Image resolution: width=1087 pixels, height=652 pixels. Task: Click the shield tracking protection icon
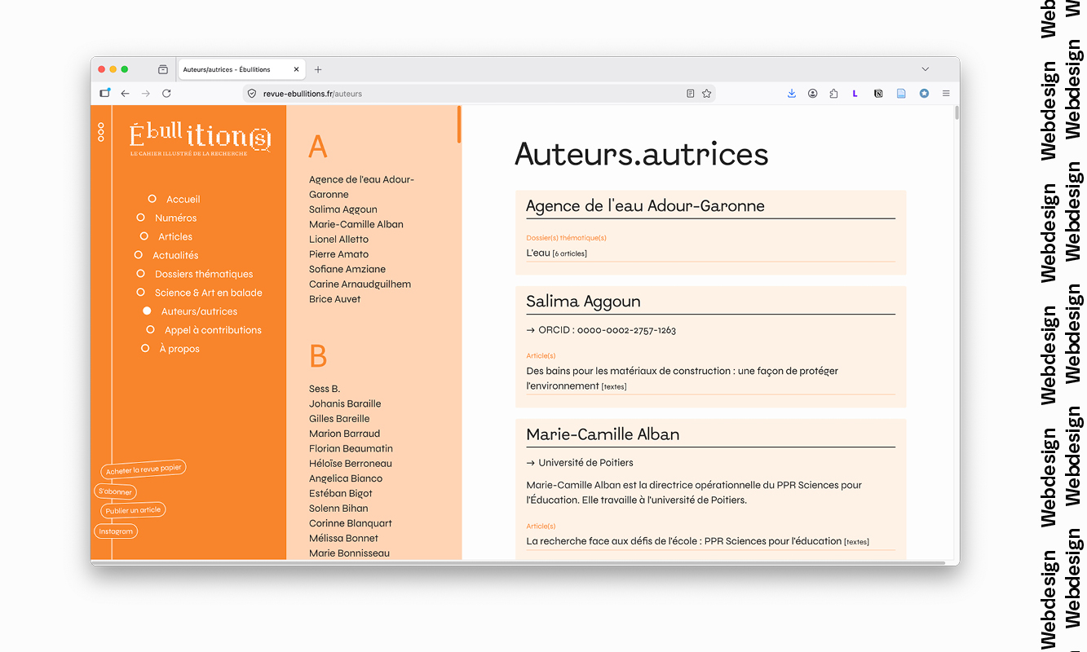coord(252,94)
